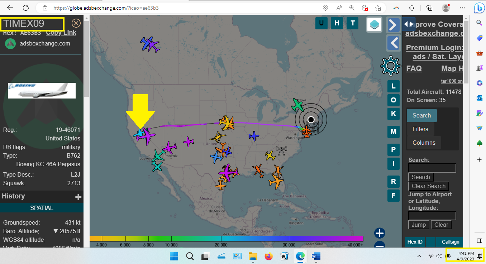Toggle the P map button
The width and height of the screenshot is (486, 264).
coord(393,149)
